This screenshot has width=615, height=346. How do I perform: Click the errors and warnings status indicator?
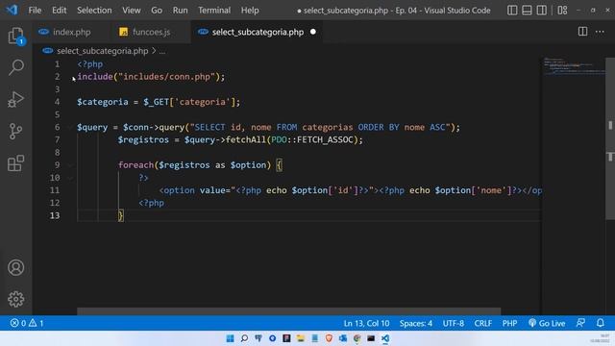pyautogui.click(x=27, y=323)
